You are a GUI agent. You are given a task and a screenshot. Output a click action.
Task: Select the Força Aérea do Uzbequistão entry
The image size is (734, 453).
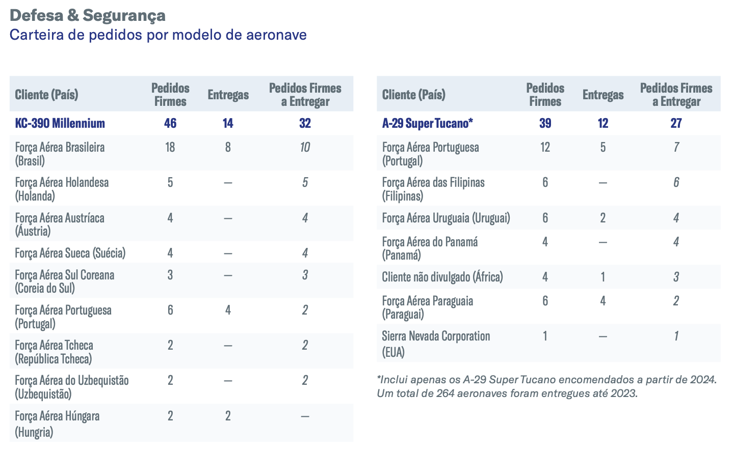click(72, 386)
